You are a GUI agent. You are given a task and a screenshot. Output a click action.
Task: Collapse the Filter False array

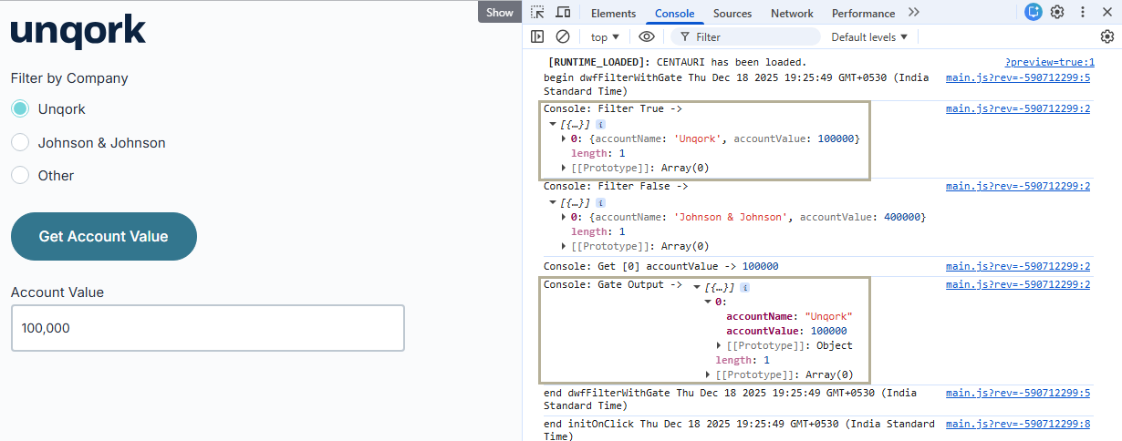tap(553, 202)
